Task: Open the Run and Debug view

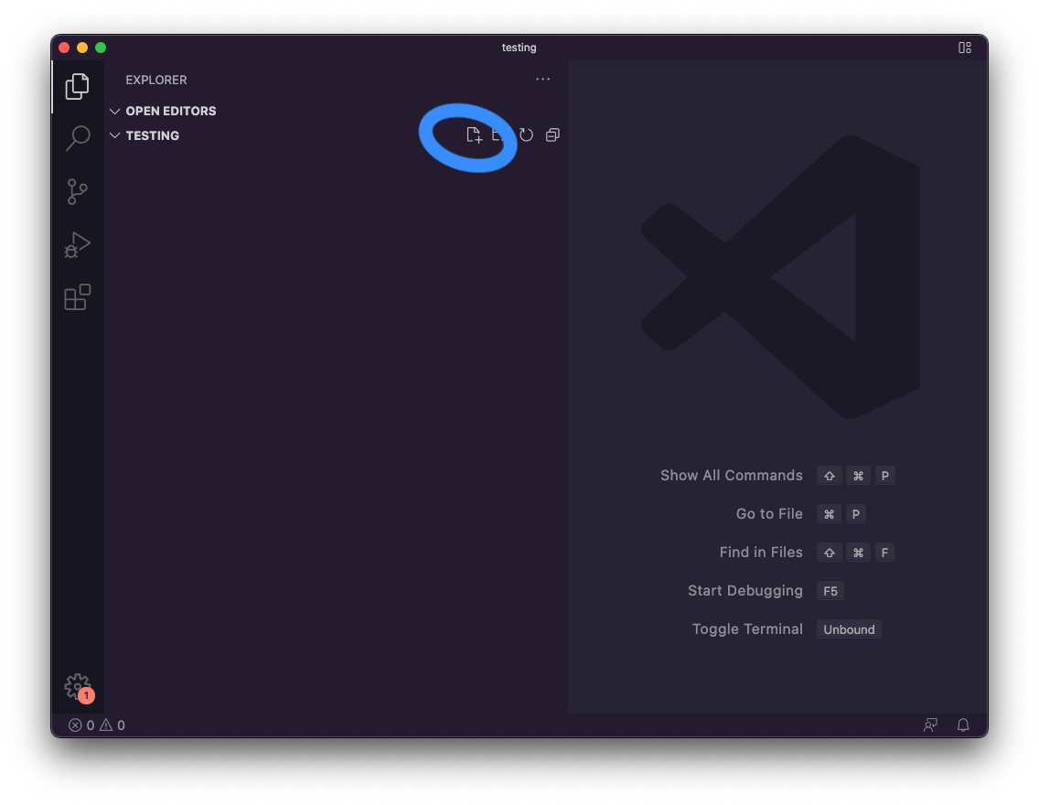Action: click(x=78, y=245)
